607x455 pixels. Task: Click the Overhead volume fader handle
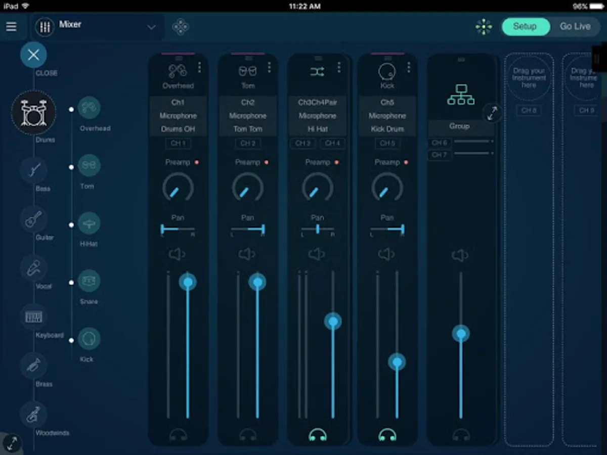tap(188, 282)
